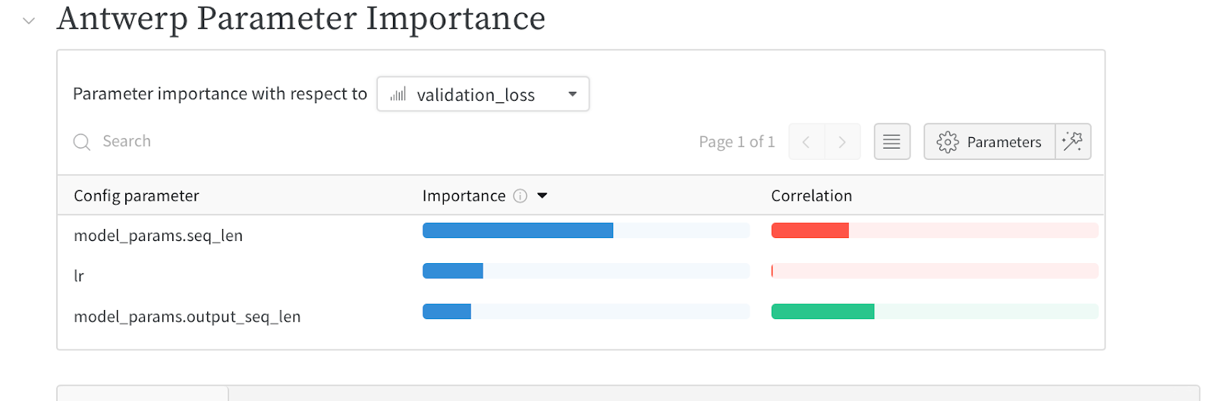Screen dimensions: 1214x401
Task: Collapse the Antwerp Parameter Importance section
Action: (29, 21)
